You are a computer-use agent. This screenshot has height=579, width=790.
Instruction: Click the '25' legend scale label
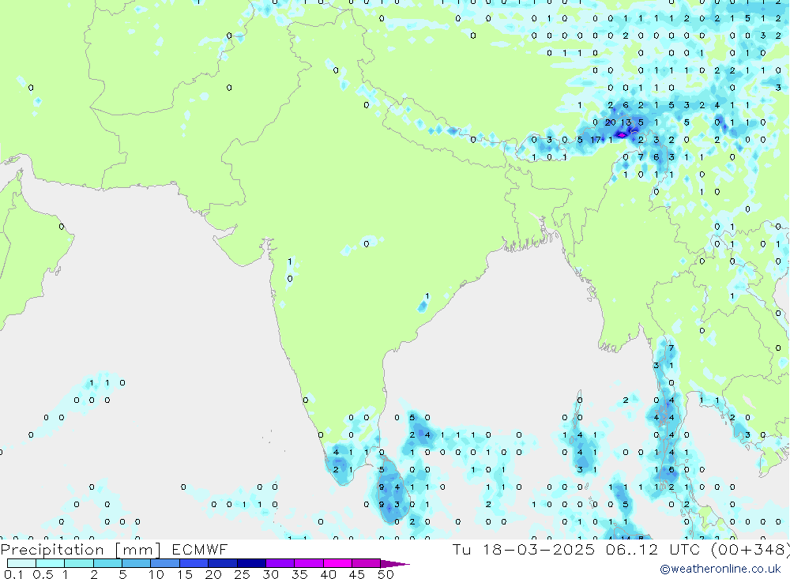coord(242,574)
